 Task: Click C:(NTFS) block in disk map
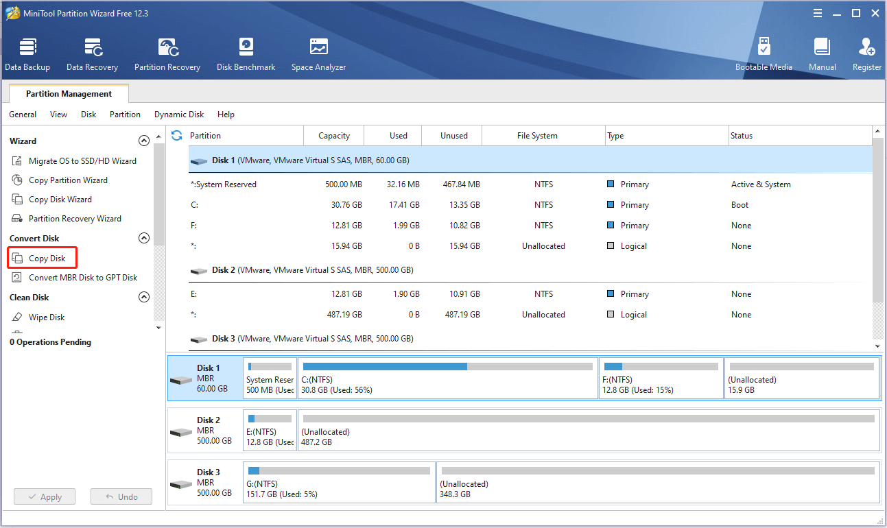point(448,378)
